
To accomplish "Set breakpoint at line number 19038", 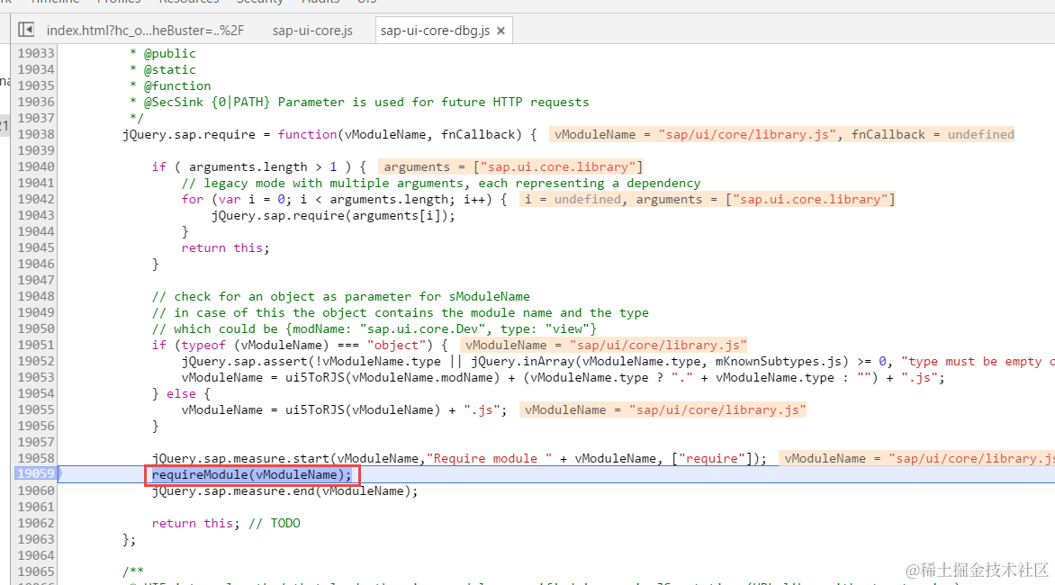I will click(36, 134).
